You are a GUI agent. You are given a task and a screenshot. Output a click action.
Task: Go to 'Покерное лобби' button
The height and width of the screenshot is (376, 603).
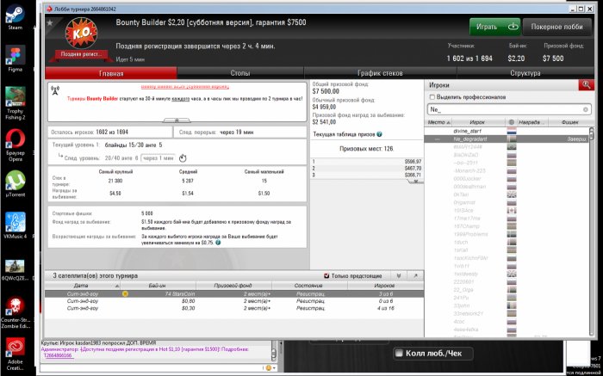tap(556, 27)
